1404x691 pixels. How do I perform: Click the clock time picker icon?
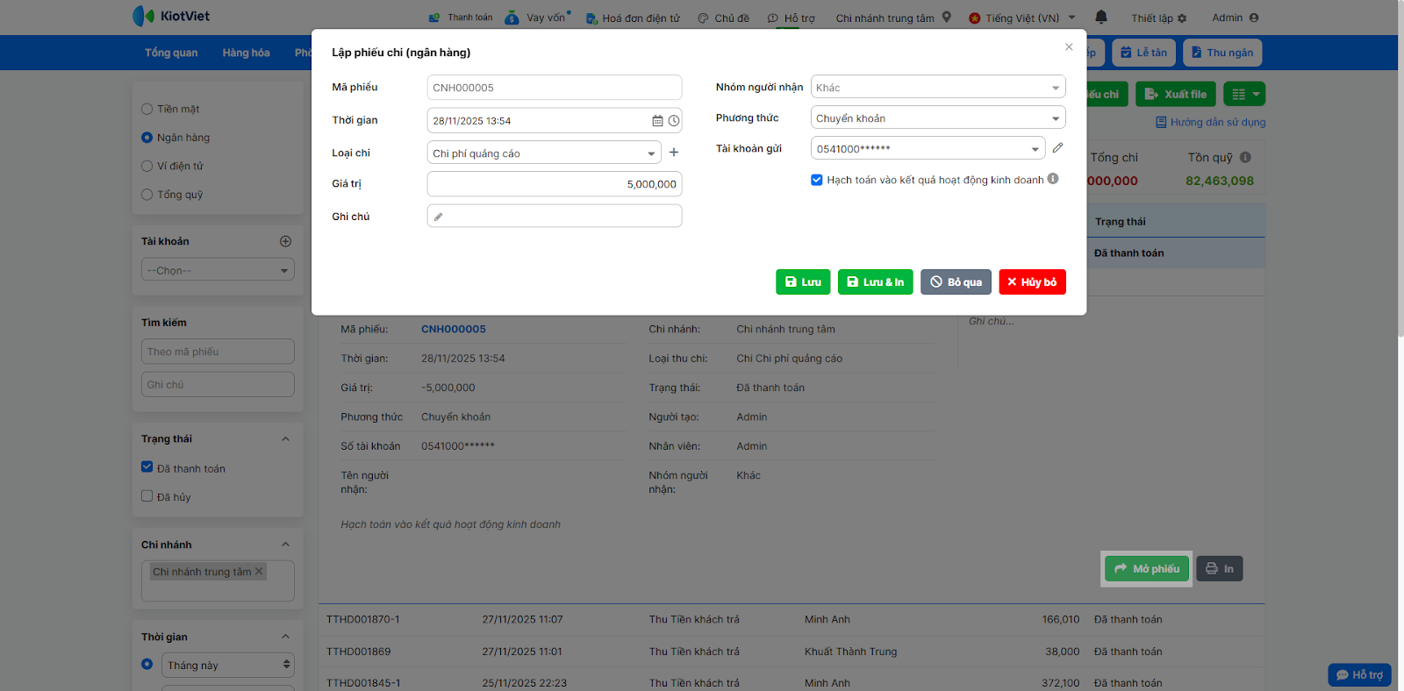pyautogui.click(x=673, y=121)
